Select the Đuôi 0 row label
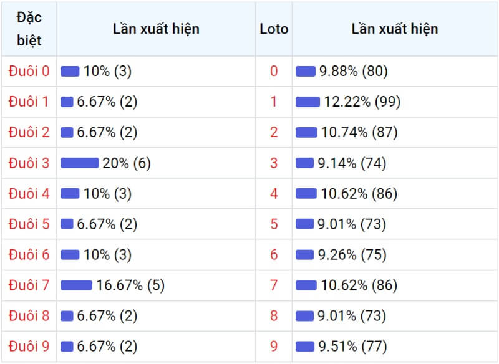 [29, 71]
